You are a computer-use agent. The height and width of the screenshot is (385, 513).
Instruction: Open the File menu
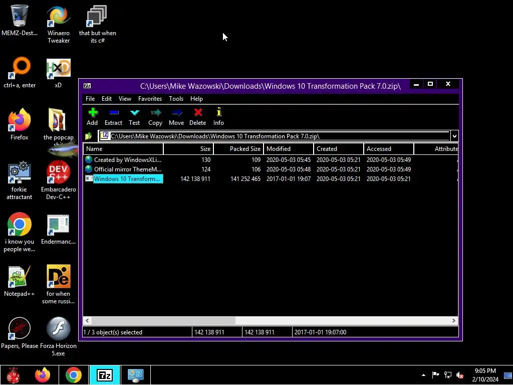(x=90, y=99)
